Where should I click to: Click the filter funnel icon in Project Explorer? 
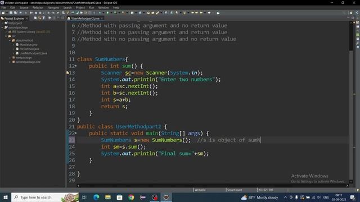[x=44, y=18]
